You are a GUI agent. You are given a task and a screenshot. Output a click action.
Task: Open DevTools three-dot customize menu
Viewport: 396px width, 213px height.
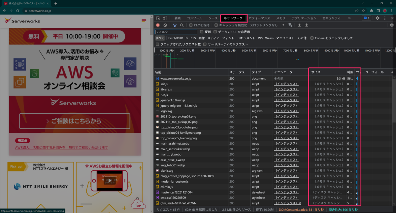click(385, 18)
